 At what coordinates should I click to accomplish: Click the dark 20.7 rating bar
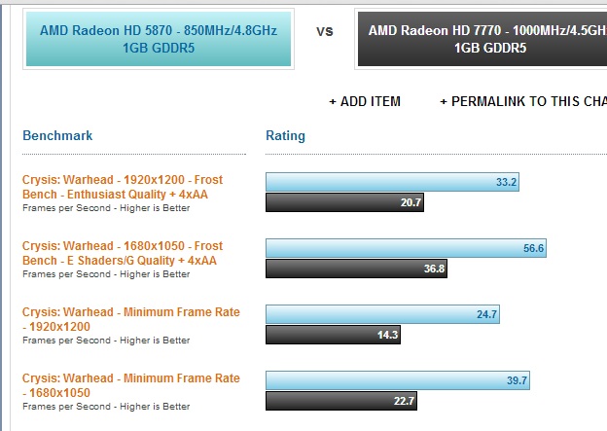344,202
